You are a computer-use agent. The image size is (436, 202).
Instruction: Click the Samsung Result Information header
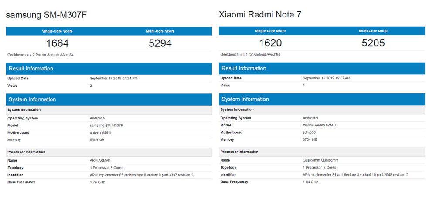coord(109,69)
